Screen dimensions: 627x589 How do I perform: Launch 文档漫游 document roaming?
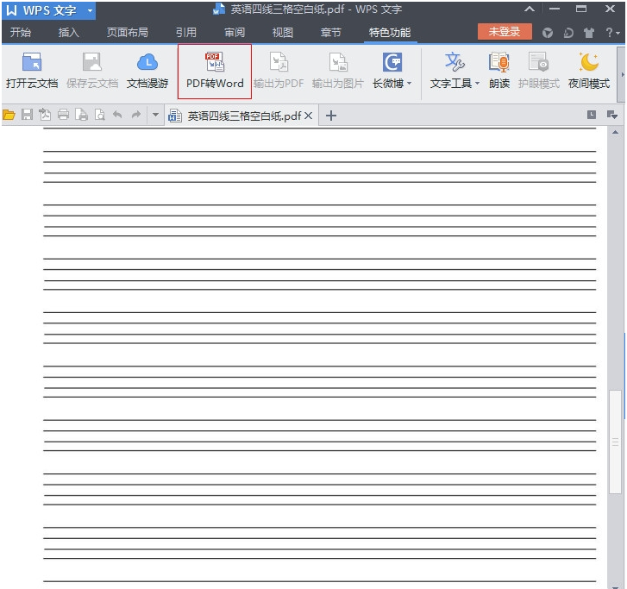(x=147, y=71)
